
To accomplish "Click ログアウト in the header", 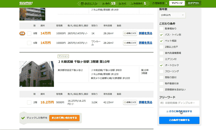I will (x=193, y=3).
